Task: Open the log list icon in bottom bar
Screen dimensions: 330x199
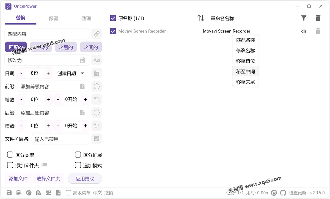Action: 19,193
